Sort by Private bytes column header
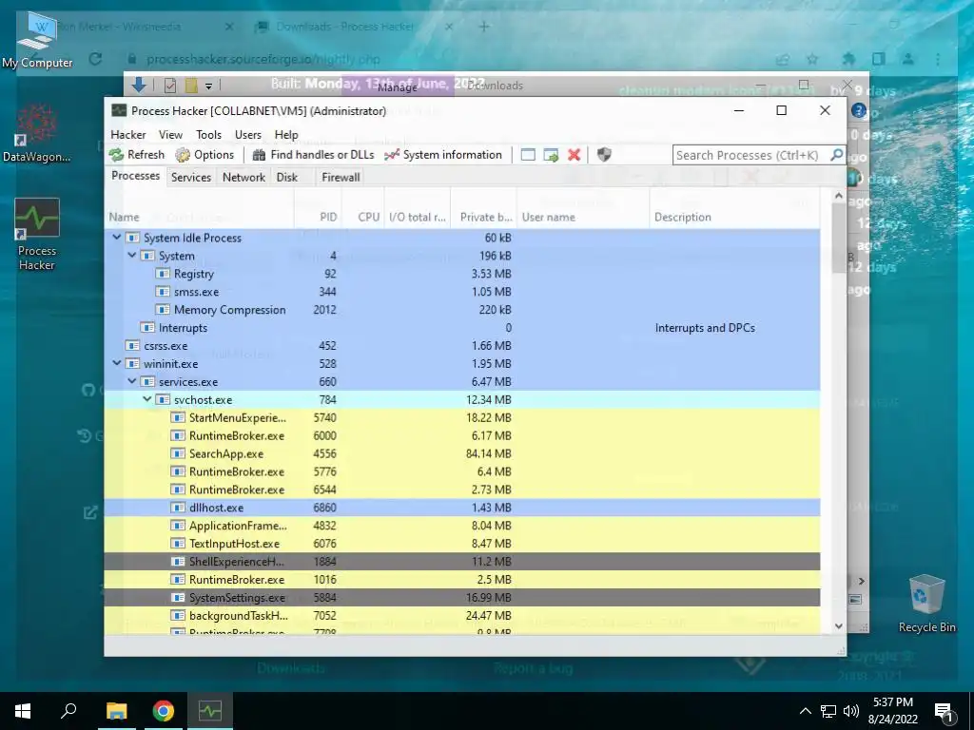Screen dimensions: 974x730 point(484,218)
